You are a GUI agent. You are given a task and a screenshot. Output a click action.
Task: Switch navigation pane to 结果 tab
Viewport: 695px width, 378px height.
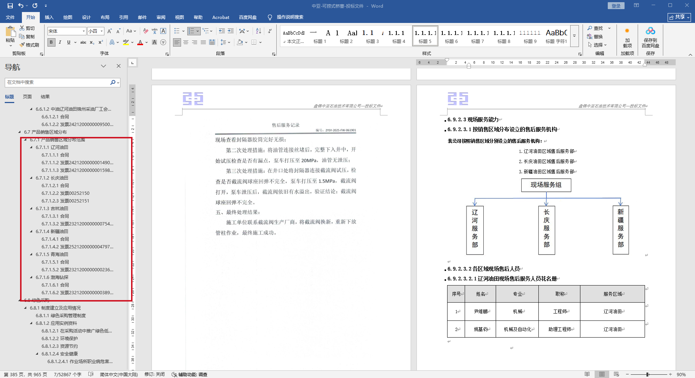(45, 97)
